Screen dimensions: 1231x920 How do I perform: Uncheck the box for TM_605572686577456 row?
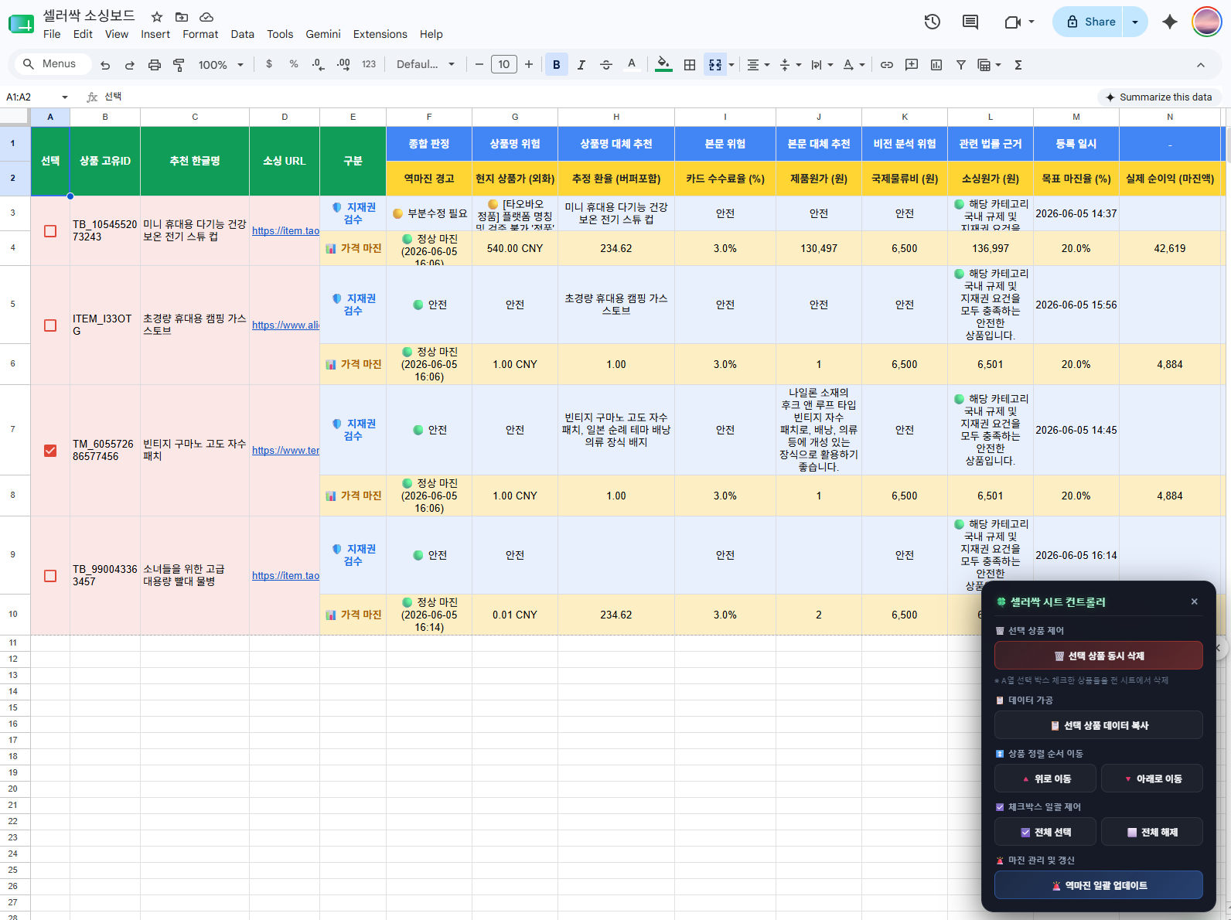[x=50, y=451]
